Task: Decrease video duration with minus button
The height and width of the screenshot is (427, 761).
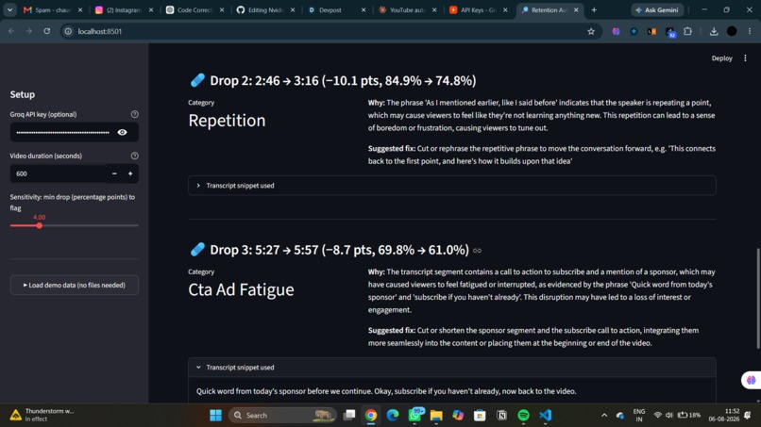Action: click(x=114, y=173)
